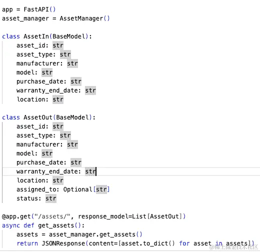Click 'asset.to_dict()' call in return line
This screenshot has height=252, width=260.
147,243
